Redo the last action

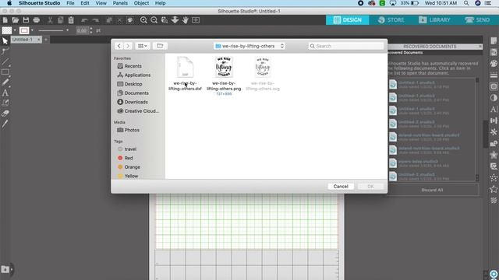coord(95,20)
